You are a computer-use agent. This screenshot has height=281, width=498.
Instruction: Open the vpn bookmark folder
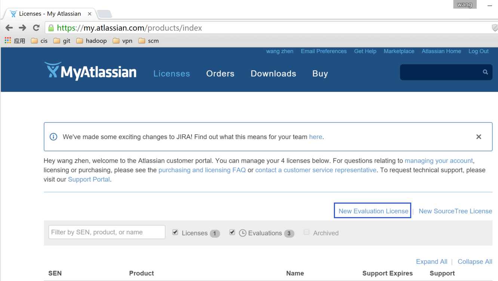pyautogui.click(x=123, y=41)
